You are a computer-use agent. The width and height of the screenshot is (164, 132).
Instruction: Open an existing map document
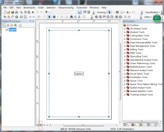click(x=9, y=12)
